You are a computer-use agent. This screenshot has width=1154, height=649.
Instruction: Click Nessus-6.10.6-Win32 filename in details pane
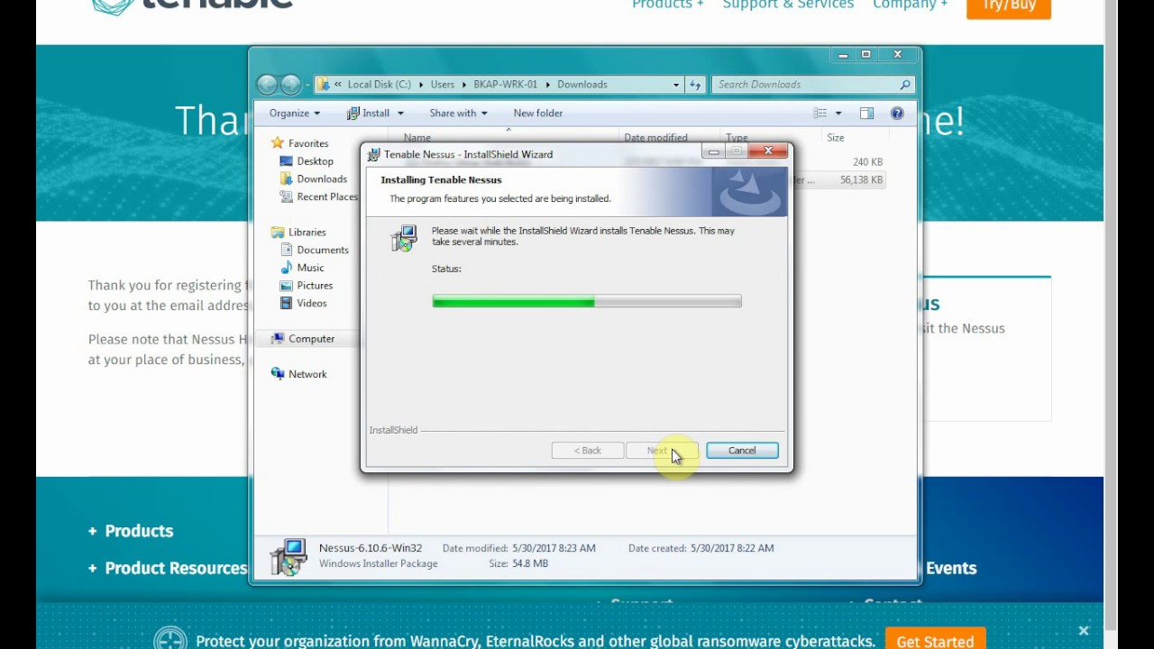pos(371,548)
